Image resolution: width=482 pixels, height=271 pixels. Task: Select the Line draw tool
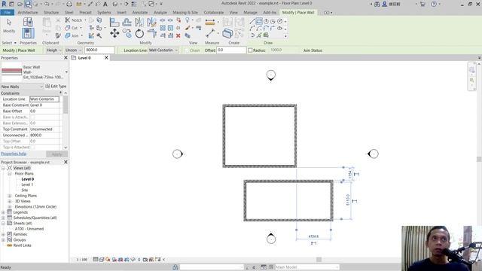(x=252, y=21)
